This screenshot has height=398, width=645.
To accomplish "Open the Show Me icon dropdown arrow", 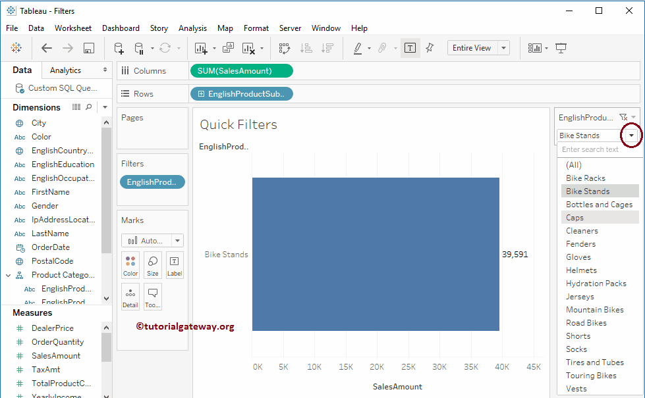I will (546, 49).
